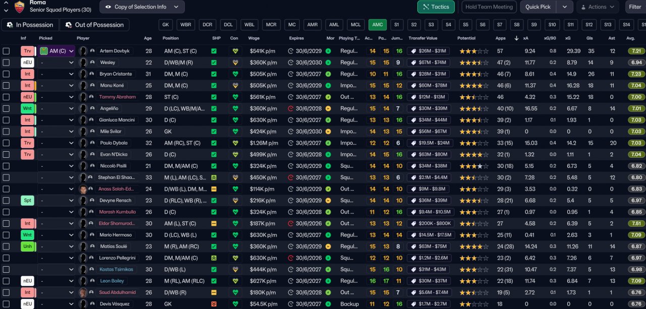Click the Unh status badge for Matías Soulé

pos(27,246)
